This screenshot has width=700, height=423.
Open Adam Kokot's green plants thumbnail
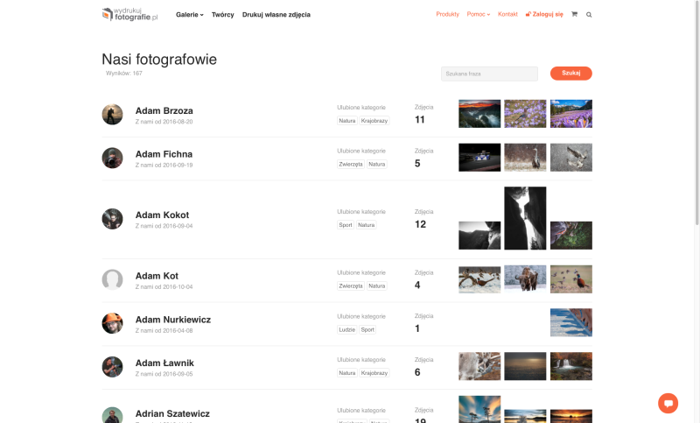[x=571, y=236]
